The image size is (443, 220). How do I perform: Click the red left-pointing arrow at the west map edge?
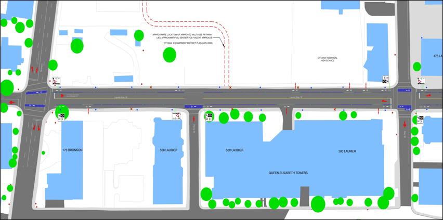(x=12, y=102)
